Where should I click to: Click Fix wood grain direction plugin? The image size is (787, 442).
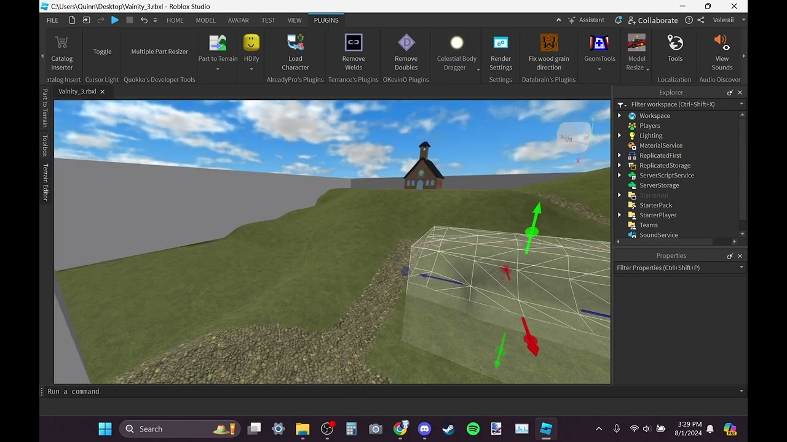549,52
